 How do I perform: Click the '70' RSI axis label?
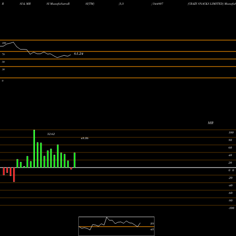[x=3, y=54]
